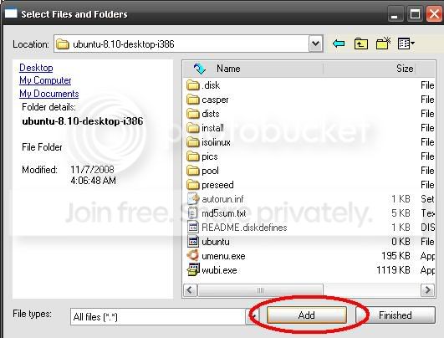
Task: Expand the Location dropdown arrow
Action: coord(316,44)
